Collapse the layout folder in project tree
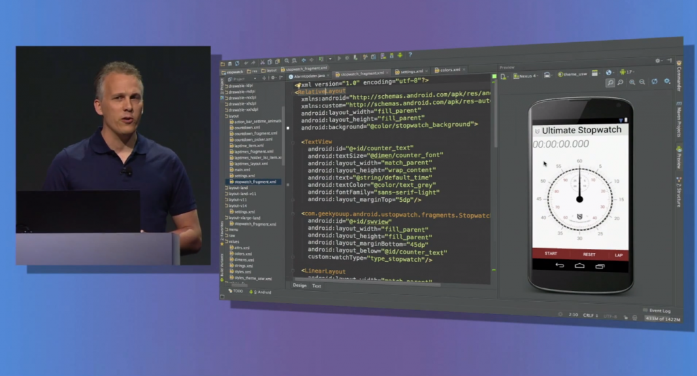The height and width of the screenshot is (376, 697). (x=233, y=116)
